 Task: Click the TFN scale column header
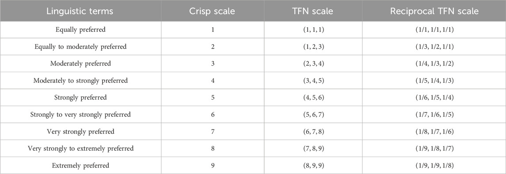(313, 11)
